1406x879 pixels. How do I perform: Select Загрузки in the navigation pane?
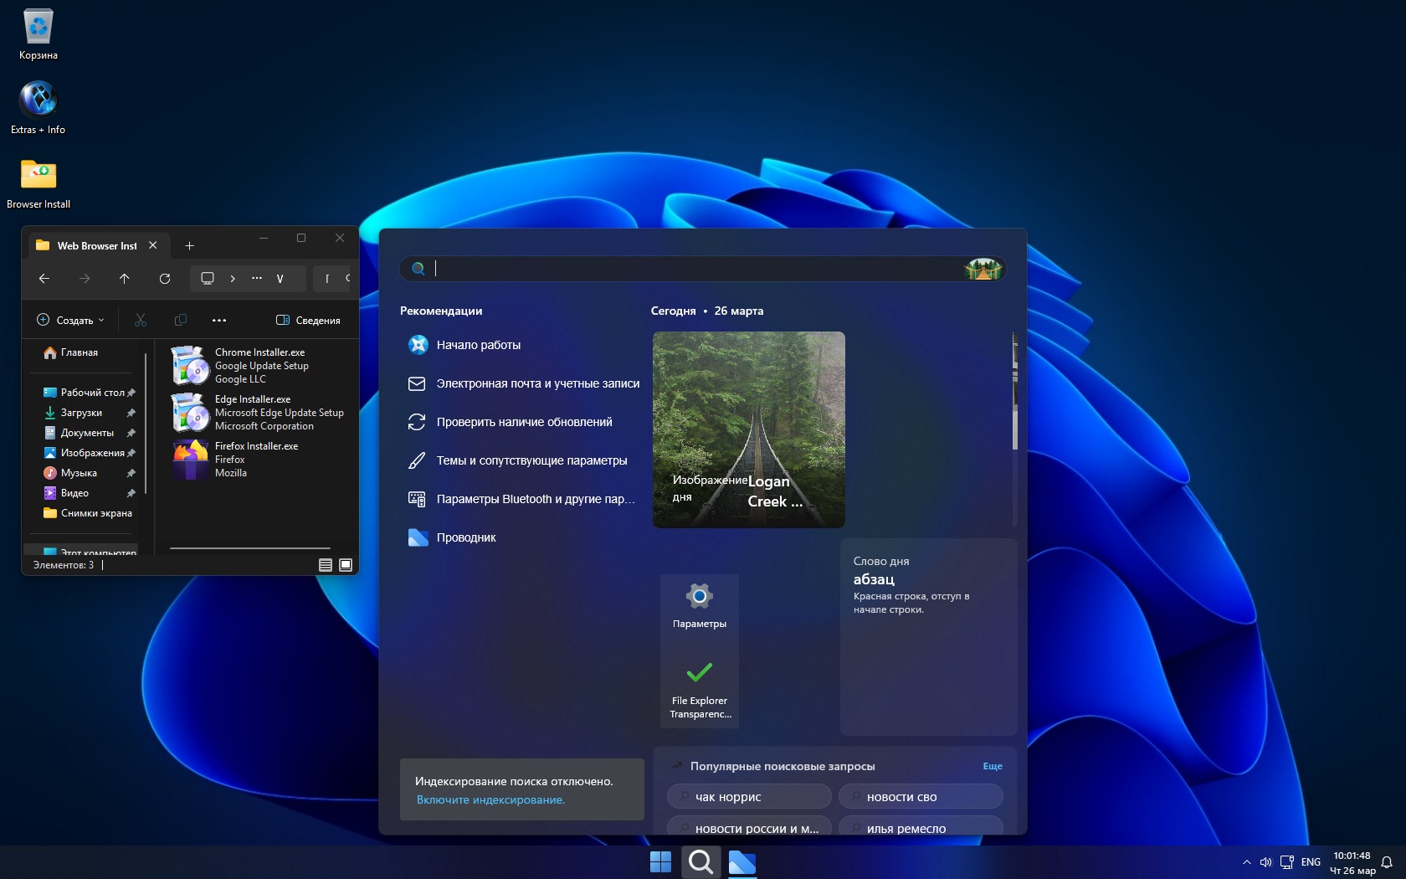[x=81, y=413]
